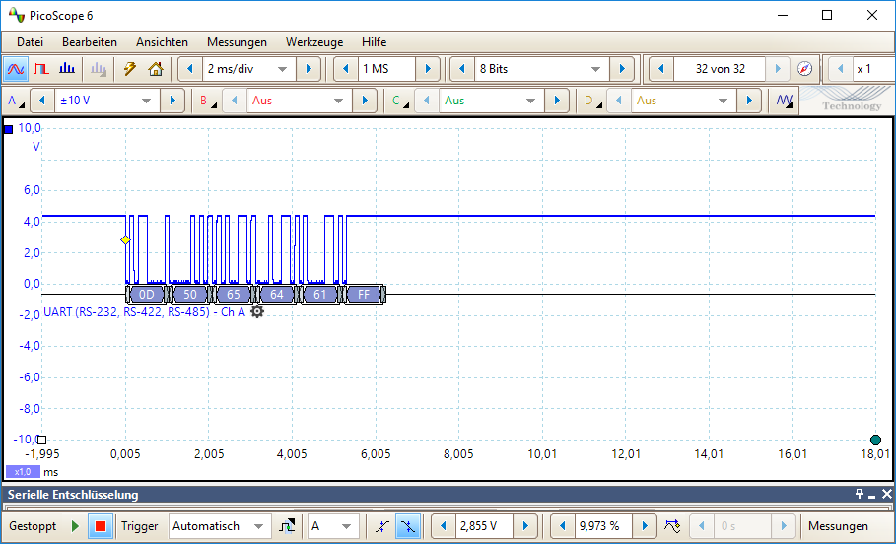
Task: Click the home view icon
Action: (x=155, y=69)
